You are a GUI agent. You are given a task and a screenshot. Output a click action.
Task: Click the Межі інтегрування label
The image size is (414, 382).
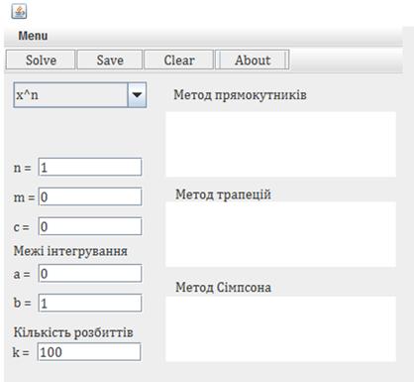[x=70, y=251]
